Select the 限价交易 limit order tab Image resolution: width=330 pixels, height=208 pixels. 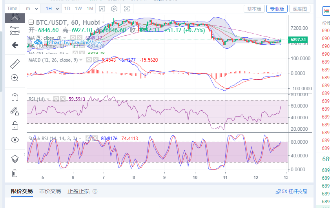tap(22, 191)
